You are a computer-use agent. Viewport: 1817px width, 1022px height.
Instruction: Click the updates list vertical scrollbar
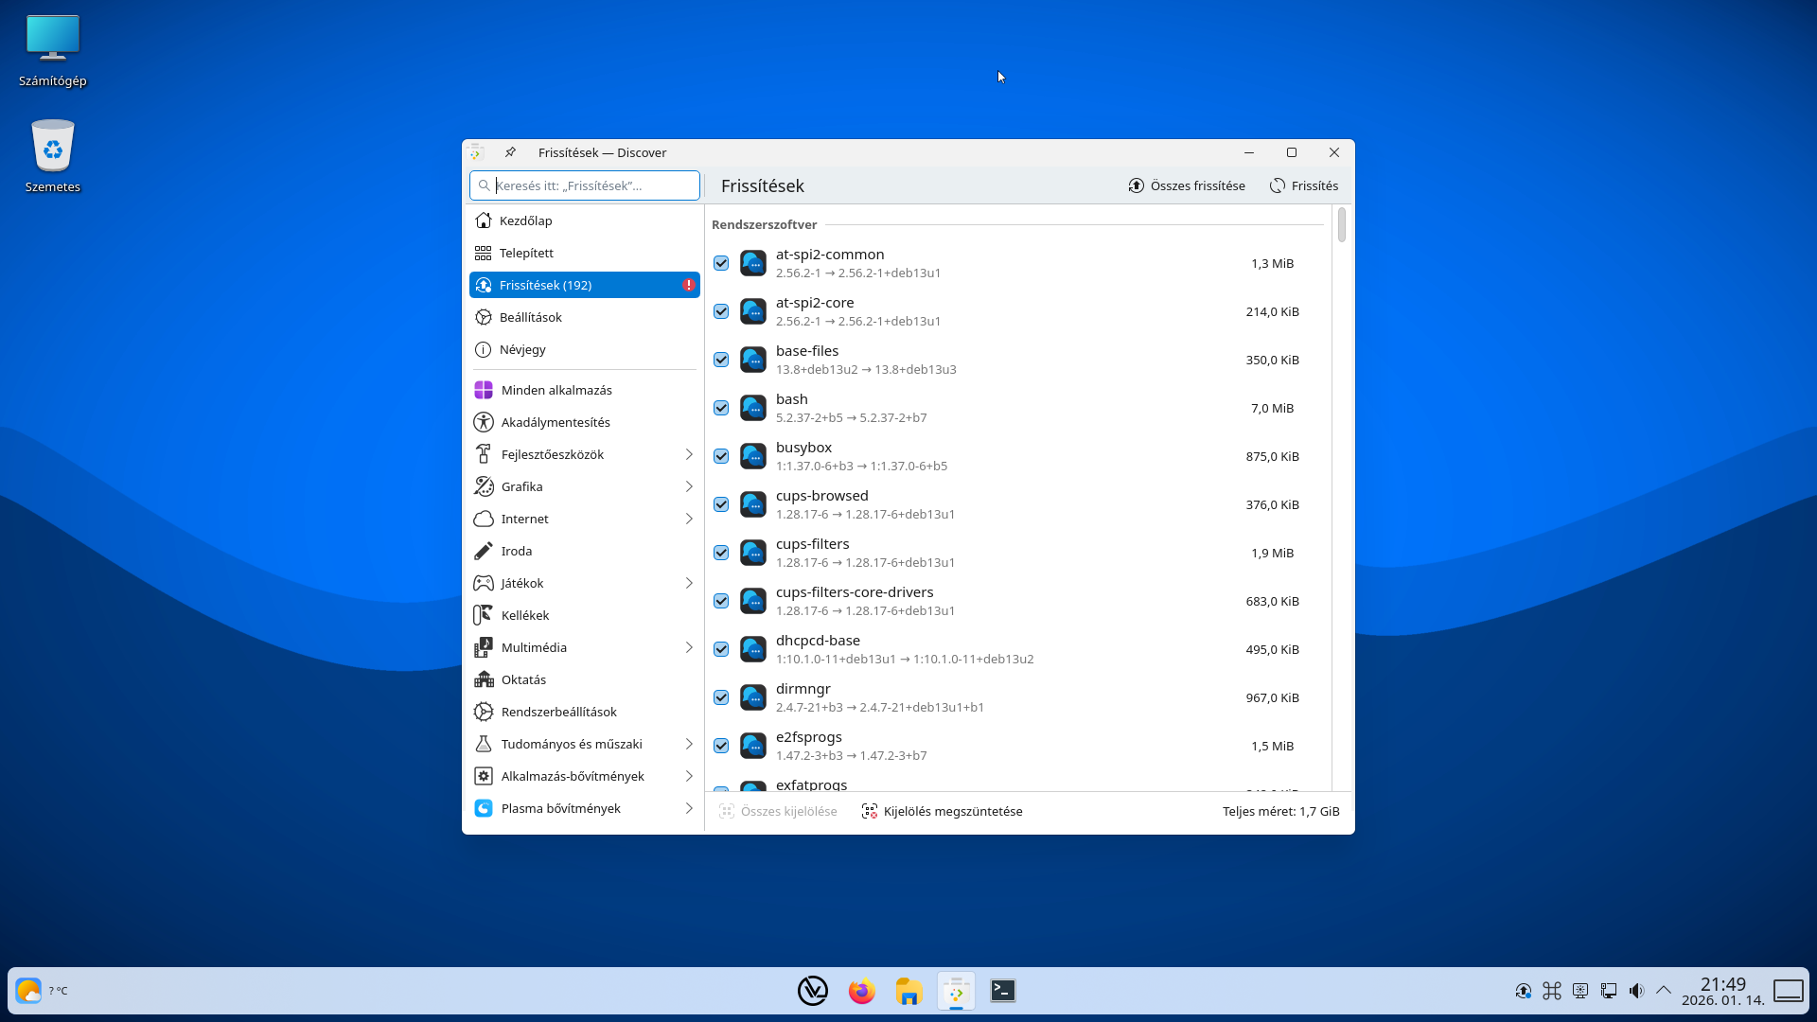coord(1341,225)
